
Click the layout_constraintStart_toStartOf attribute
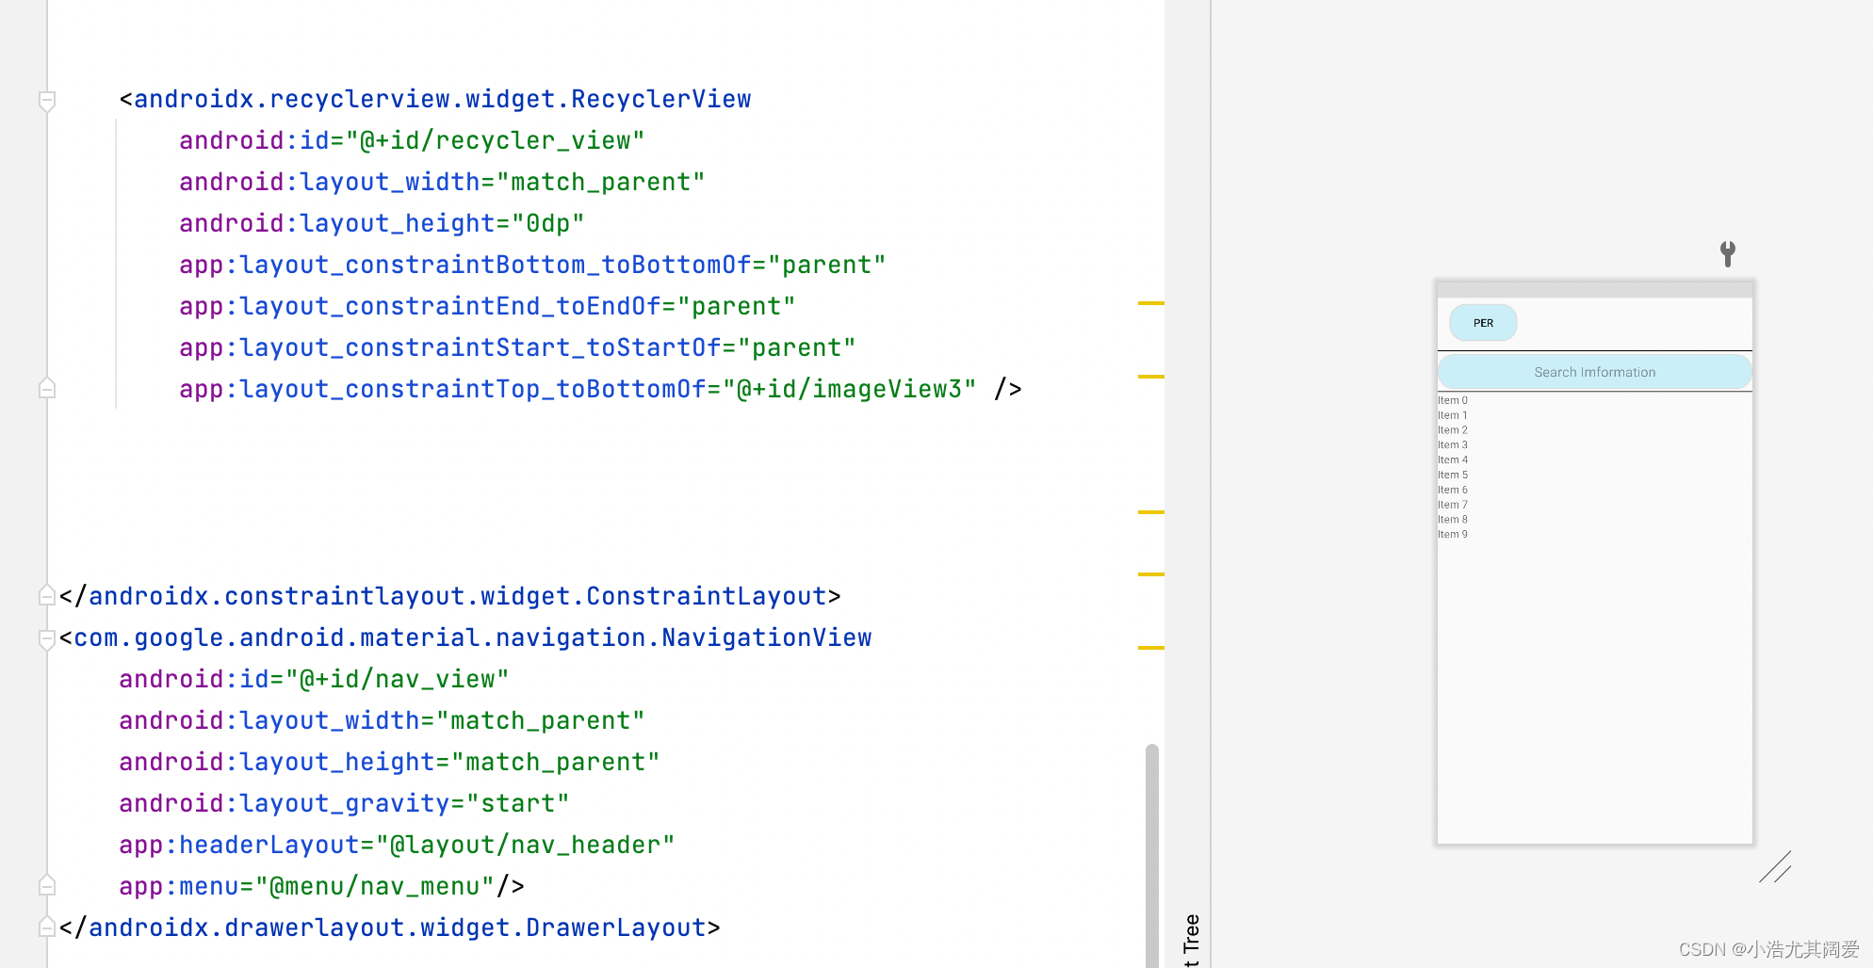[x=480, y=347]
